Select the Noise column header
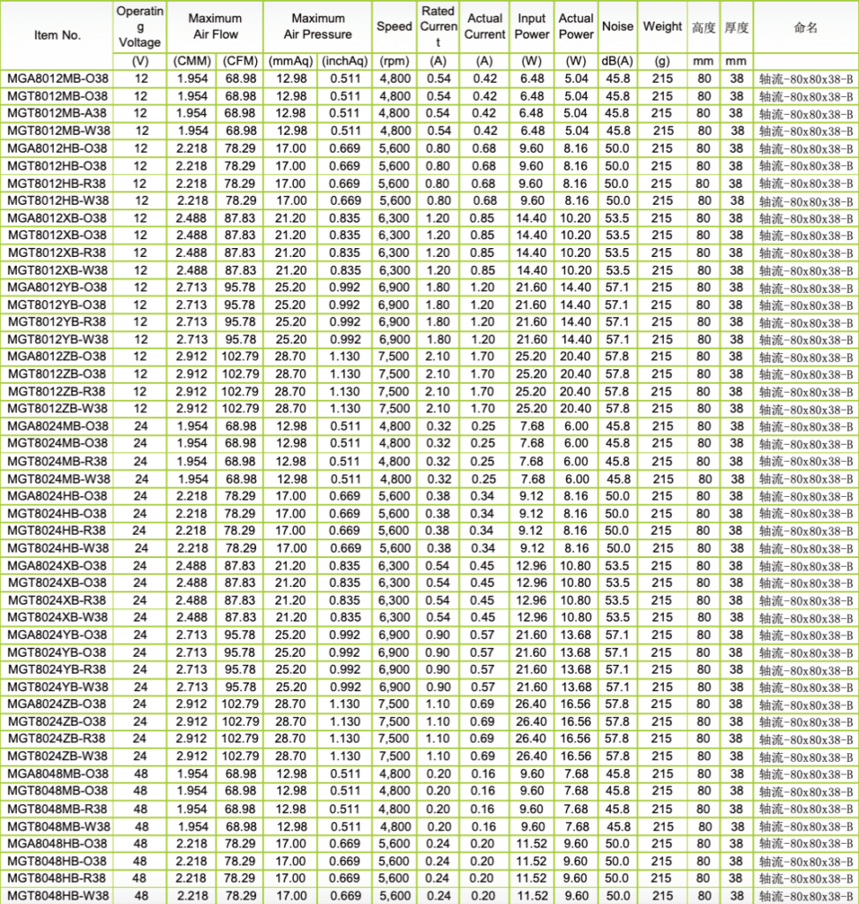859x904 pixels. pos(617,26)
